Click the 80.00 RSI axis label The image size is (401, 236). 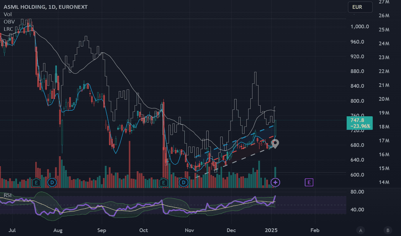(x=357, y=192)
